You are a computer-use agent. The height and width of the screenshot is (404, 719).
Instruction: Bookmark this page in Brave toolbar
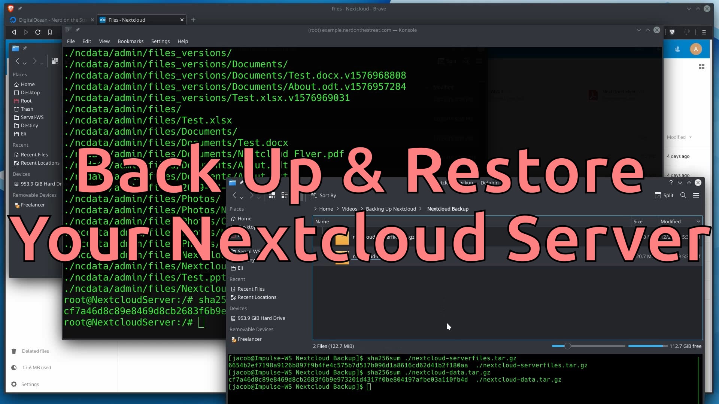(50, 32)
